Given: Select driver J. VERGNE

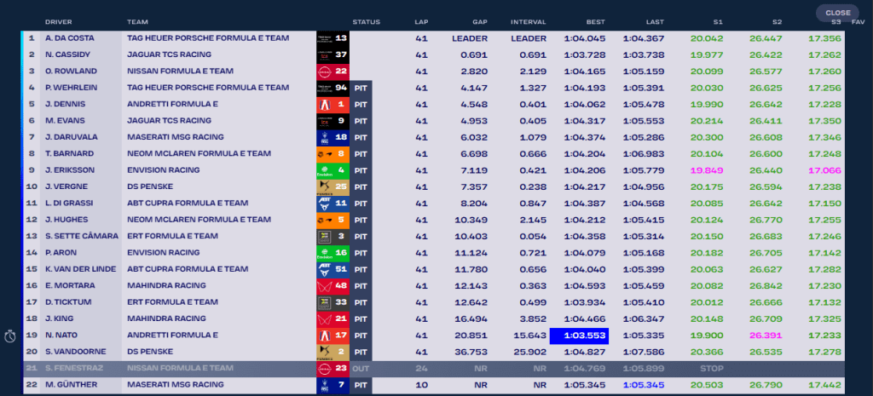Looking at the screenshot, I should pyautogui.click(x=66, y=187).
